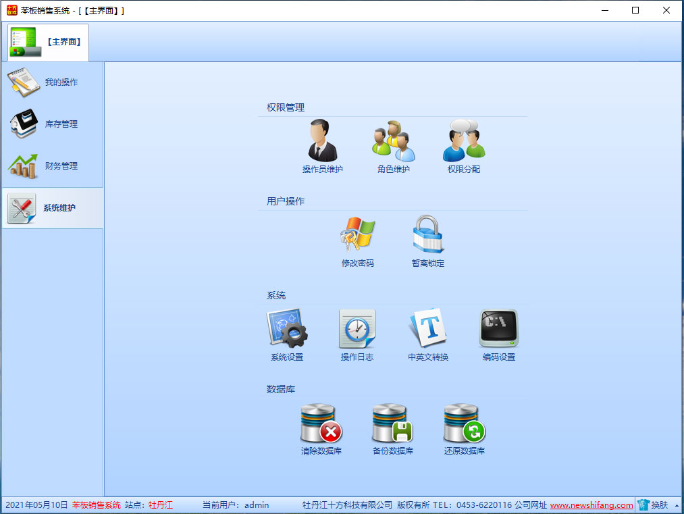
Task: Switch to the 【主界面】 tab
Action: click(x=49, y=42)
